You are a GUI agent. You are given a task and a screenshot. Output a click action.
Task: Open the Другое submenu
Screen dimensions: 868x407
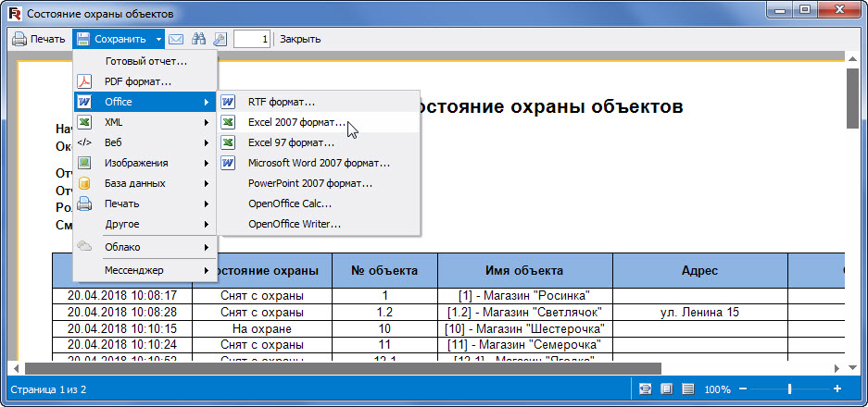(x=145, y=225)
